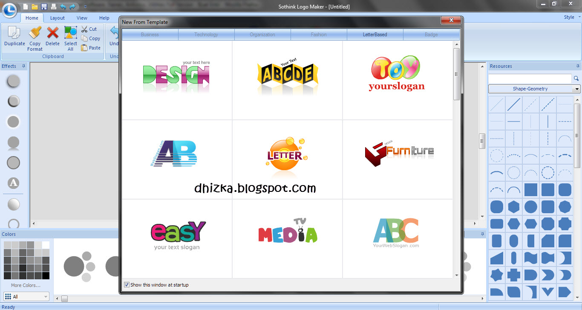Open the LetterBased template category
The width and height of the screenshot is (582, 310).
tap(375, 34)
